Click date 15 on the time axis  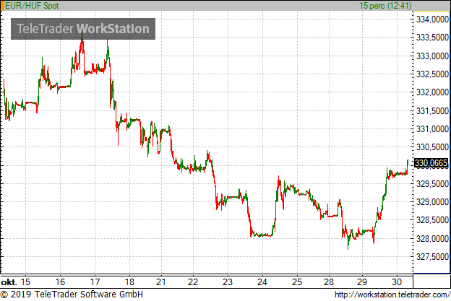point(25,282)
